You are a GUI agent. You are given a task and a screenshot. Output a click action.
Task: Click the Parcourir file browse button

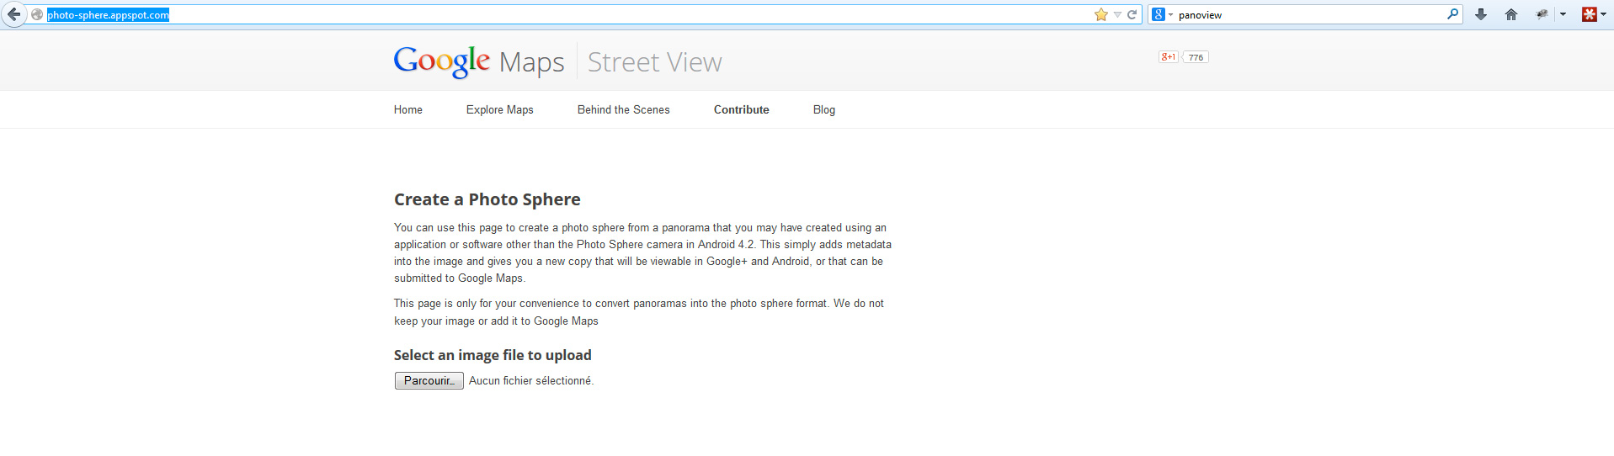429,381
